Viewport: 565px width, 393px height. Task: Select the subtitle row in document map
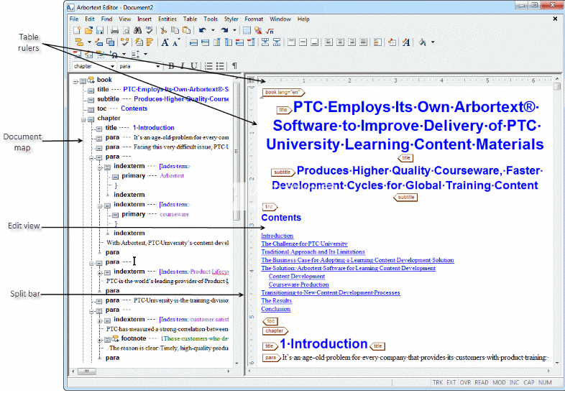click(158, 98)
